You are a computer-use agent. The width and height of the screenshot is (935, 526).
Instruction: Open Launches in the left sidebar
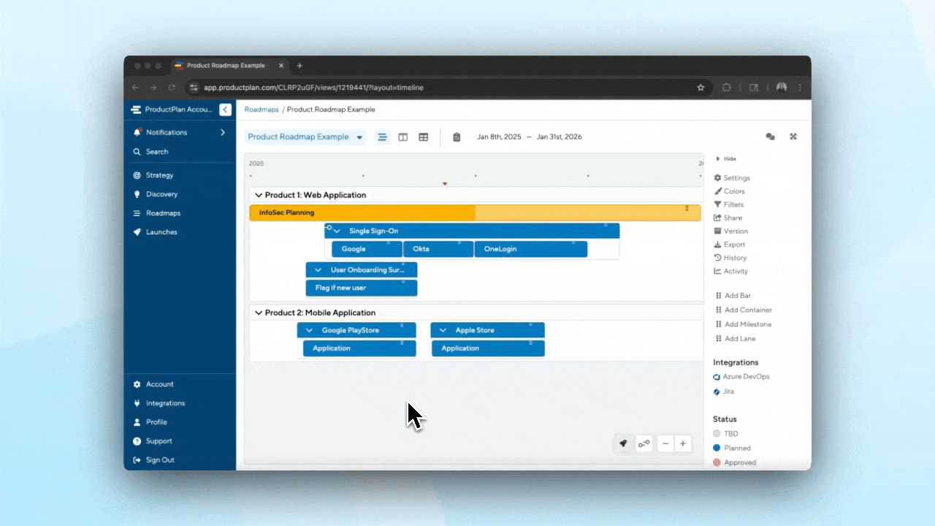[161, 232]
